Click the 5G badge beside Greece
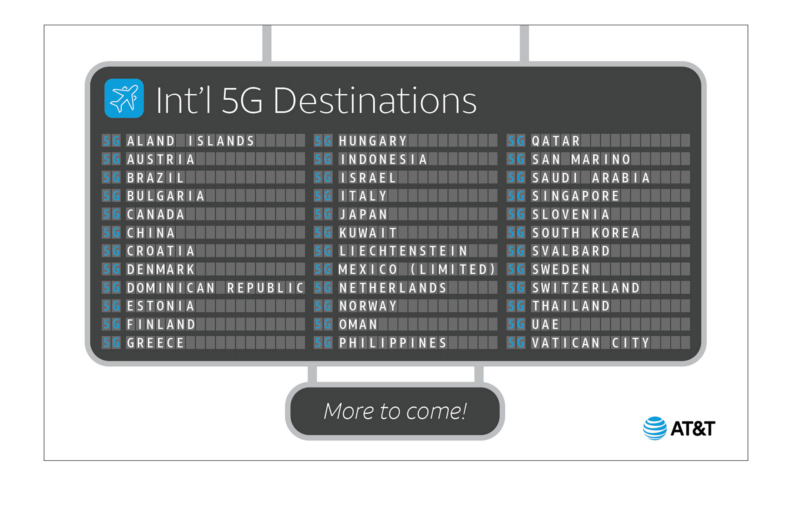 111,342
